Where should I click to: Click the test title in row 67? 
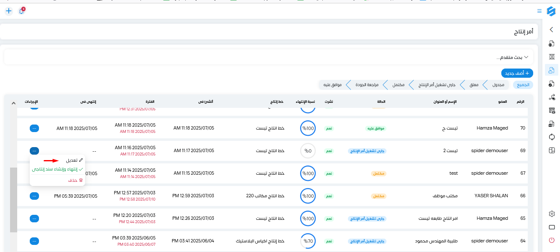pyautogui.click(x=454, y=173)
